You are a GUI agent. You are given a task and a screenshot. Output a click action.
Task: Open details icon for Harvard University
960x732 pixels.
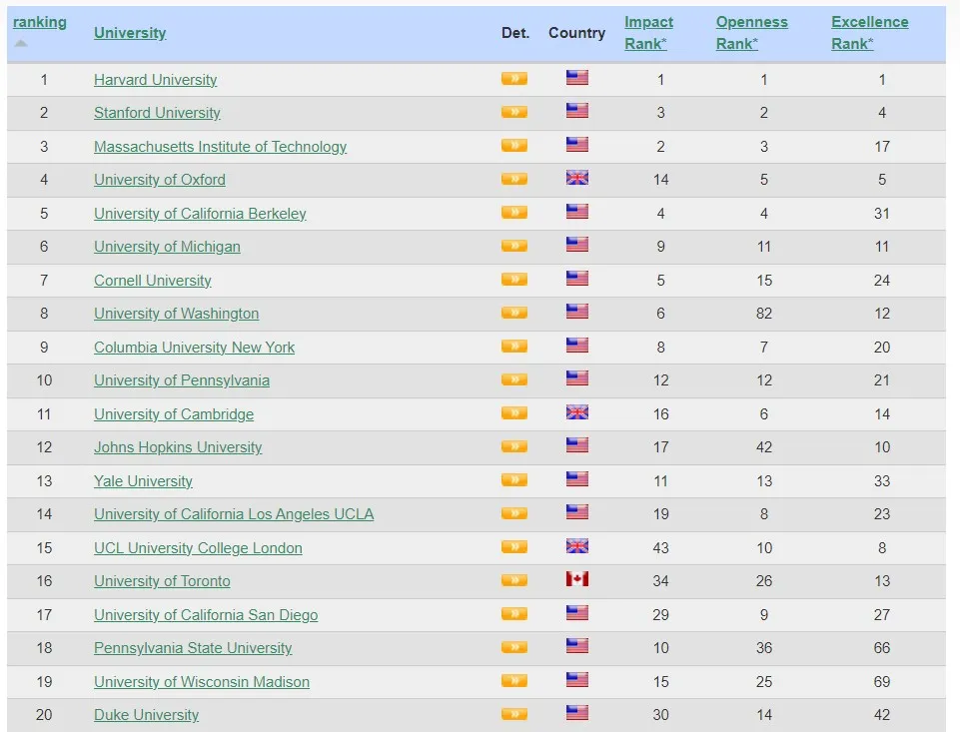click(x=514, y=78)
